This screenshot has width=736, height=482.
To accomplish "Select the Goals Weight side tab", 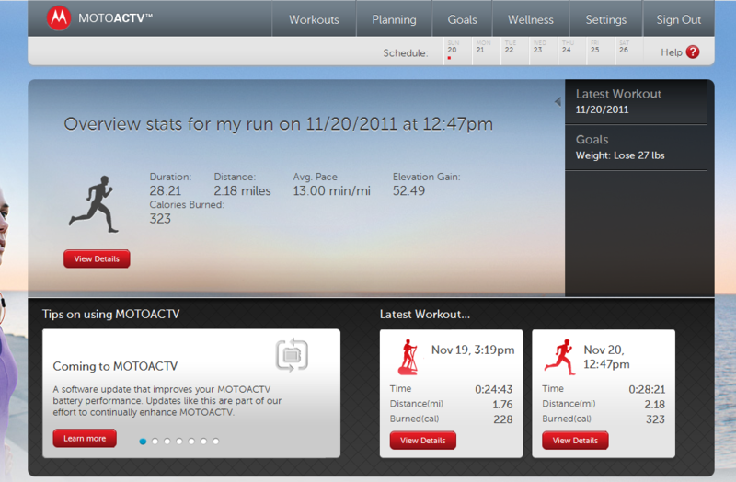I will click(x=636, y=147).
